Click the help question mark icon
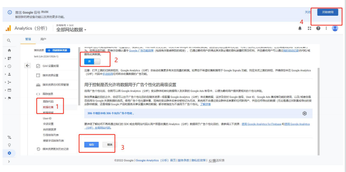Image resolution: width=346 pixels, height=172 pixels. coord(318,28)
